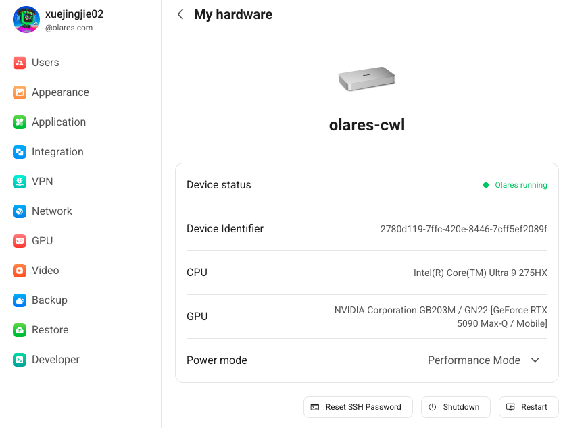This screenshot has width=563, height=428.
Task: Click the xuejingjie02 profile avatar
Action: 26,20
